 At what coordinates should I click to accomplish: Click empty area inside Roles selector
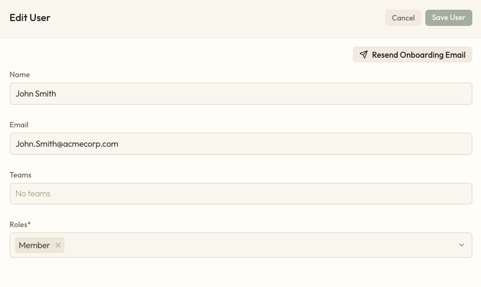tap(260, 245)
